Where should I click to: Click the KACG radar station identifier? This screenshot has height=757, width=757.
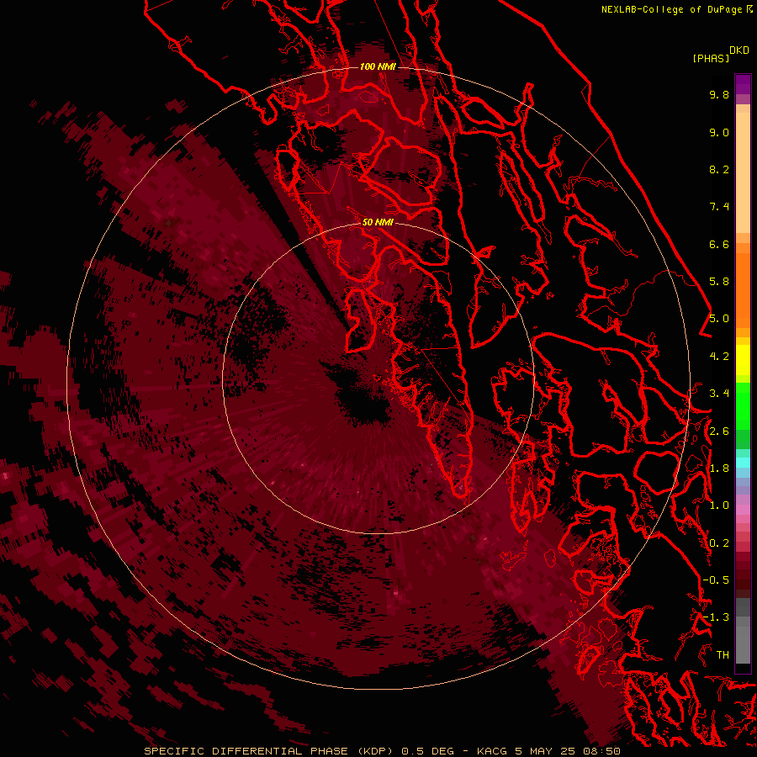pos(492,751)
